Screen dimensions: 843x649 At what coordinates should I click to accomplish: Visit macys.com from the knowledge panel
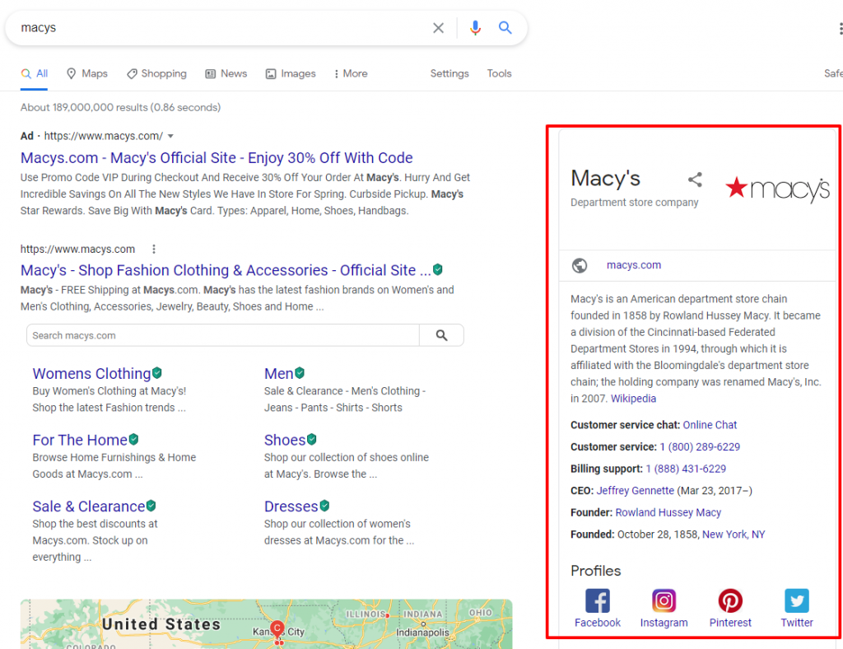pyautogui.click(x=634, y=265)
